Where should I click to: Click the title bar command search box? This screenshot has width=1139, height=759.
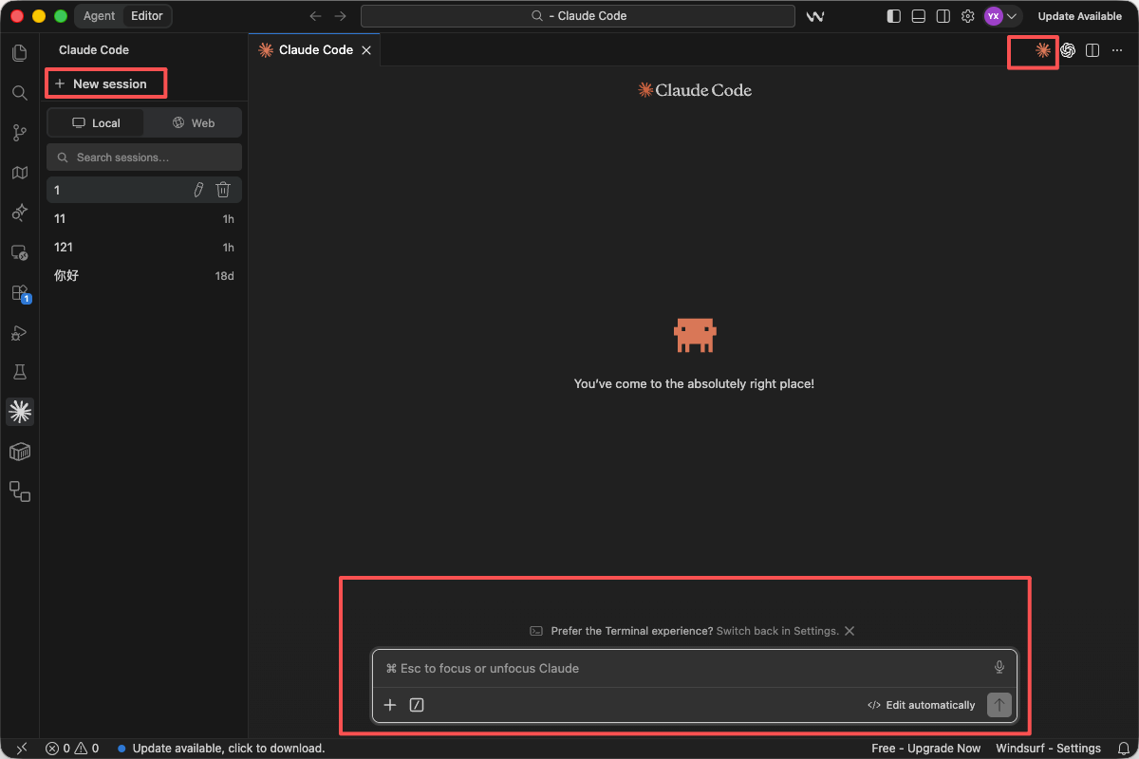point(578,16)
